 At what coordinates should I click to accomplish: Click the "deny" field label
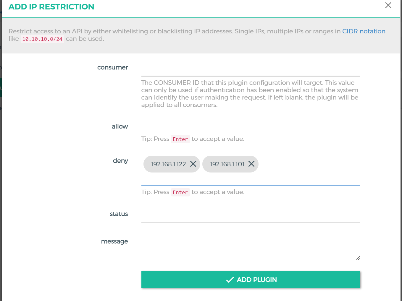pyautogui.click(x=120, y=161)
